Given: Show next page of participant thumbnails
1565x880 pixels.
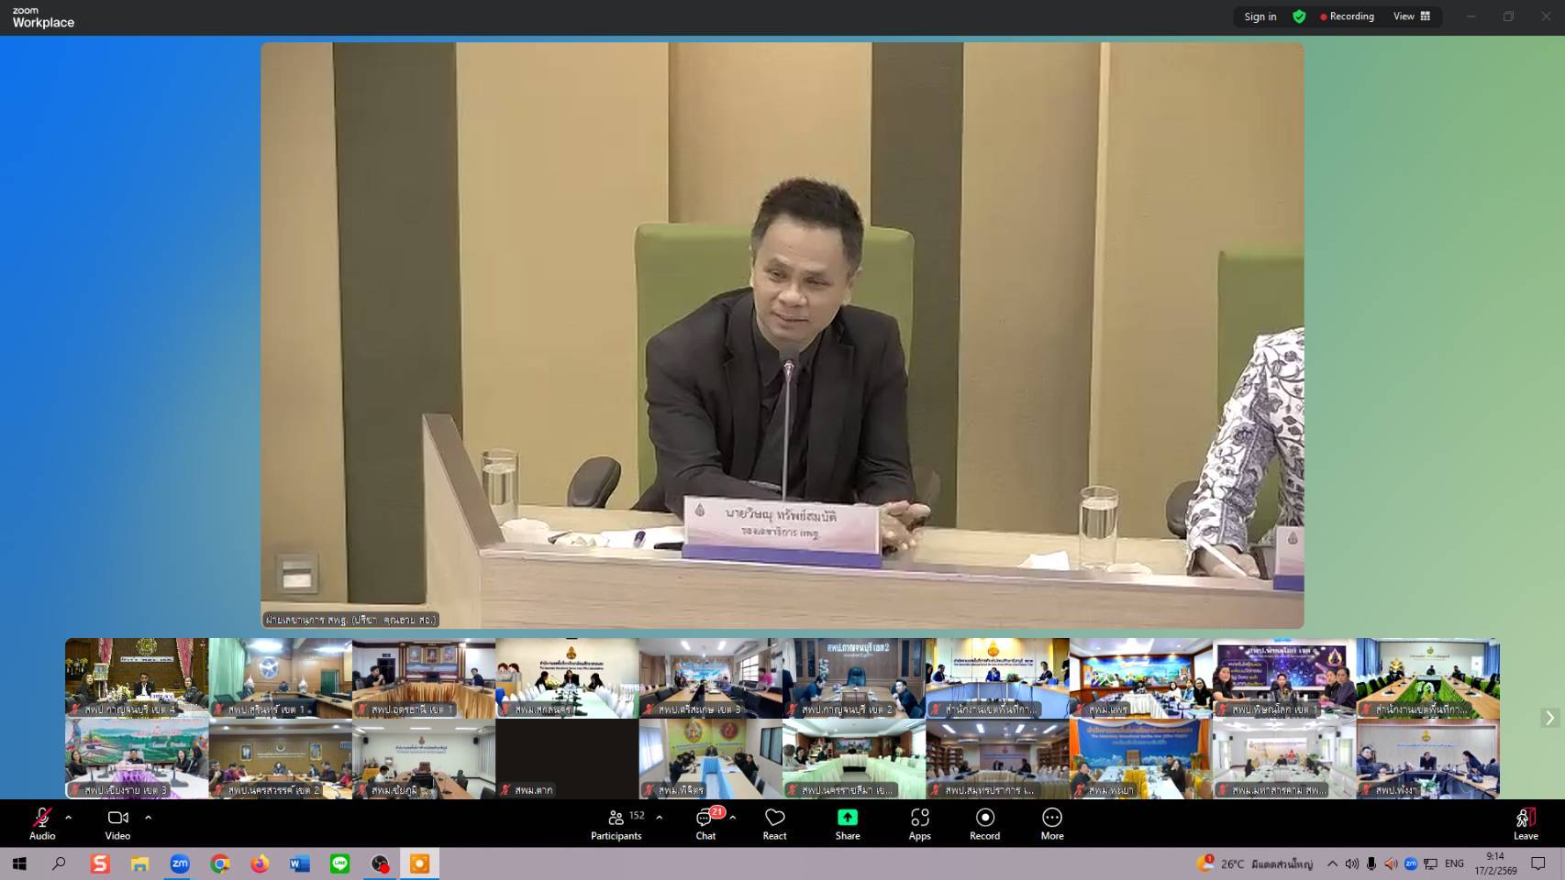Looking at the screenshot, I should [x=1549, y=718].
